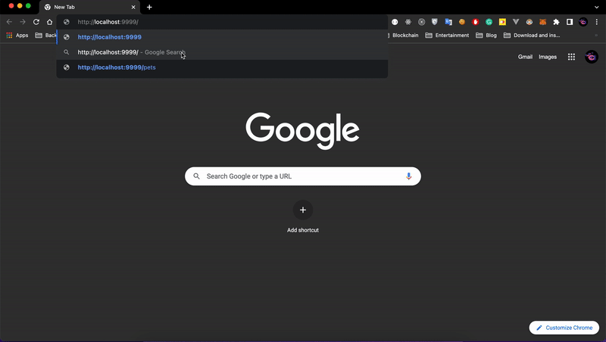Click the Search Google or type a URL box
This screenshot has height=342, width=606.
[303, 176]
